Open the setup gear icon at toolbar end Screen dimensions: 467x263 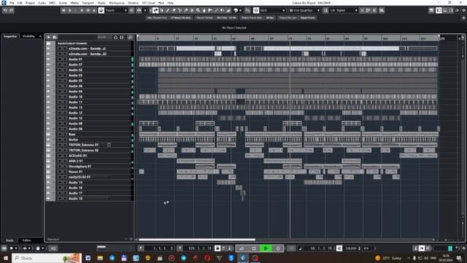click(463, 10)
